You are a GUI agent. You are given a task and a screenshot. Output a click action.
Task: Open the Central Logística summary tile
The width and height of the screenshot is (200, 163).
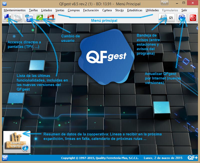pos(17,142)
